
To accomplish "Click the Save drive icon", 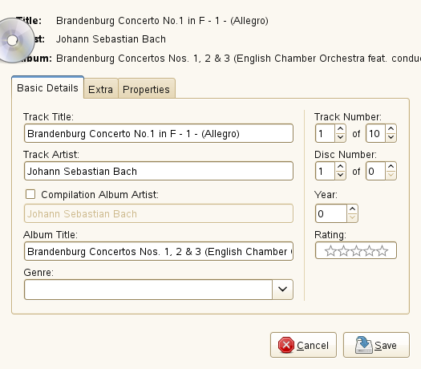I will click(x=363, y=345).
